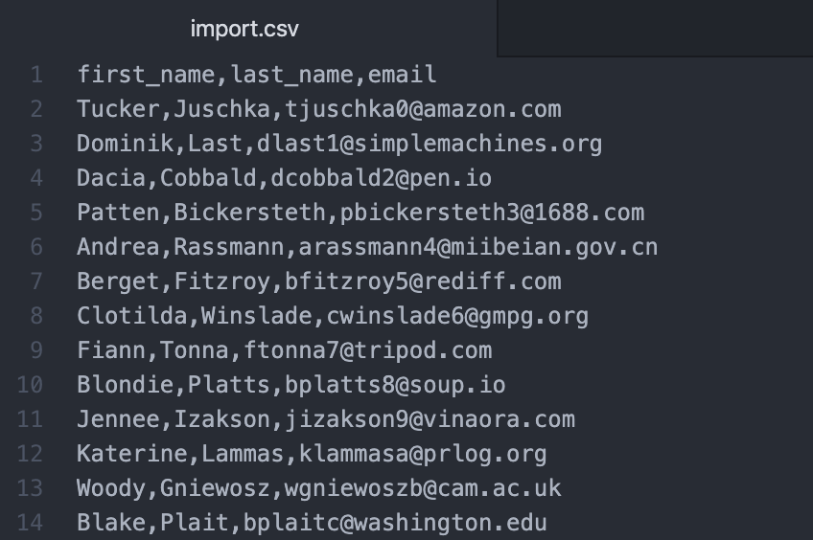Image resolution: width=813 pixels, height=540 pixels.
Task: Click the empty tab bar area beside import.csv
Action: click(655, 28)
